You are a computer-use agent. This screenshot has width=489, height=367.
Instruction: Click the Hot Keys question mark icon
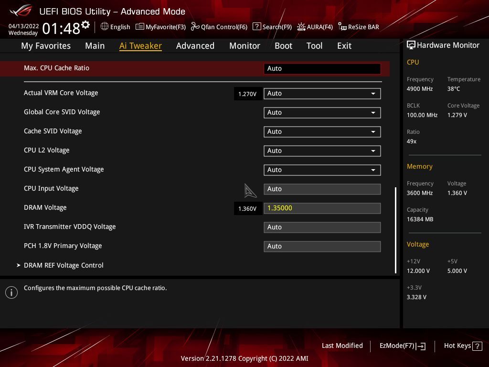pos(477,346)
